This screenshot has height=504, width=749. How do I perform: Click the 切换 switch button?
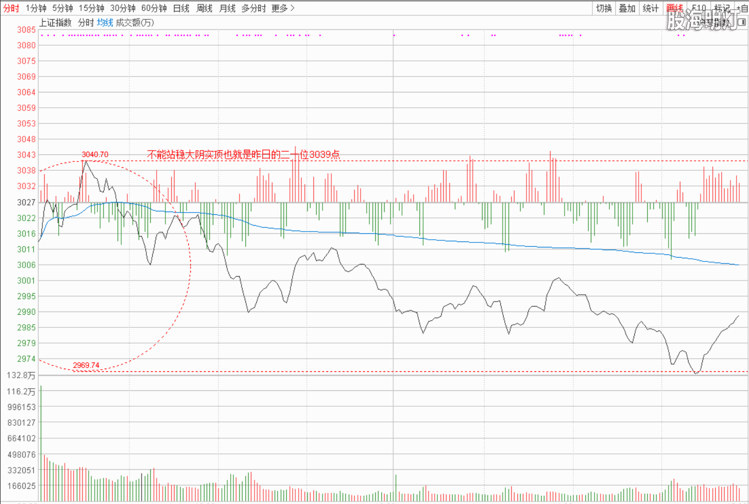[604, 8]
